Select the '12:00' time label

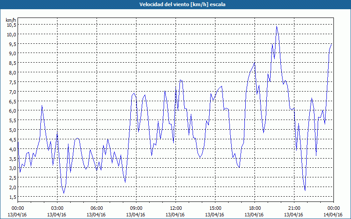176,208
